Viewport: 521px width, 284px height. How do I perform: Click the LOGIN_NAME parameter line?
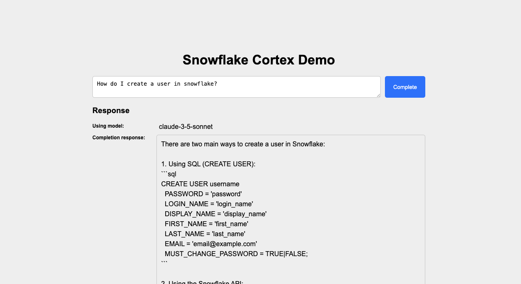pos(207,204)
